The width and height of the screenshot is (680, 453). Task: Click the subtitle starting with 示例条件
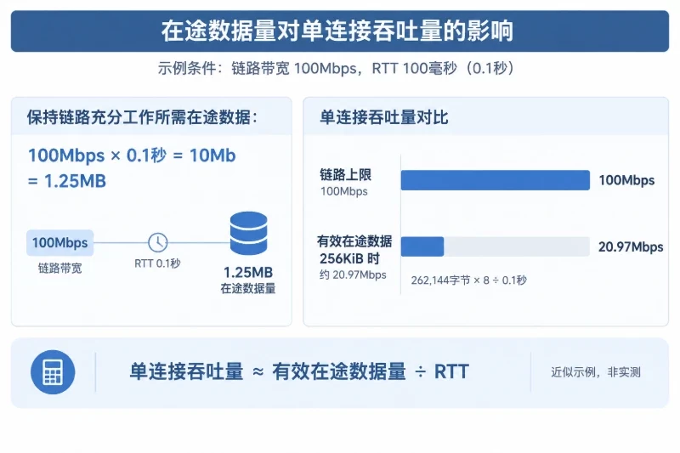(337, 68)
